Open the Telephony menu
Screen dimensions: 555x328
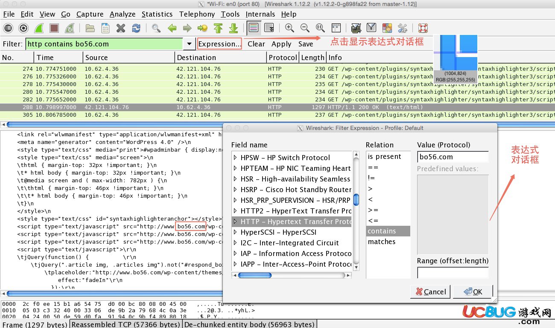197,14
